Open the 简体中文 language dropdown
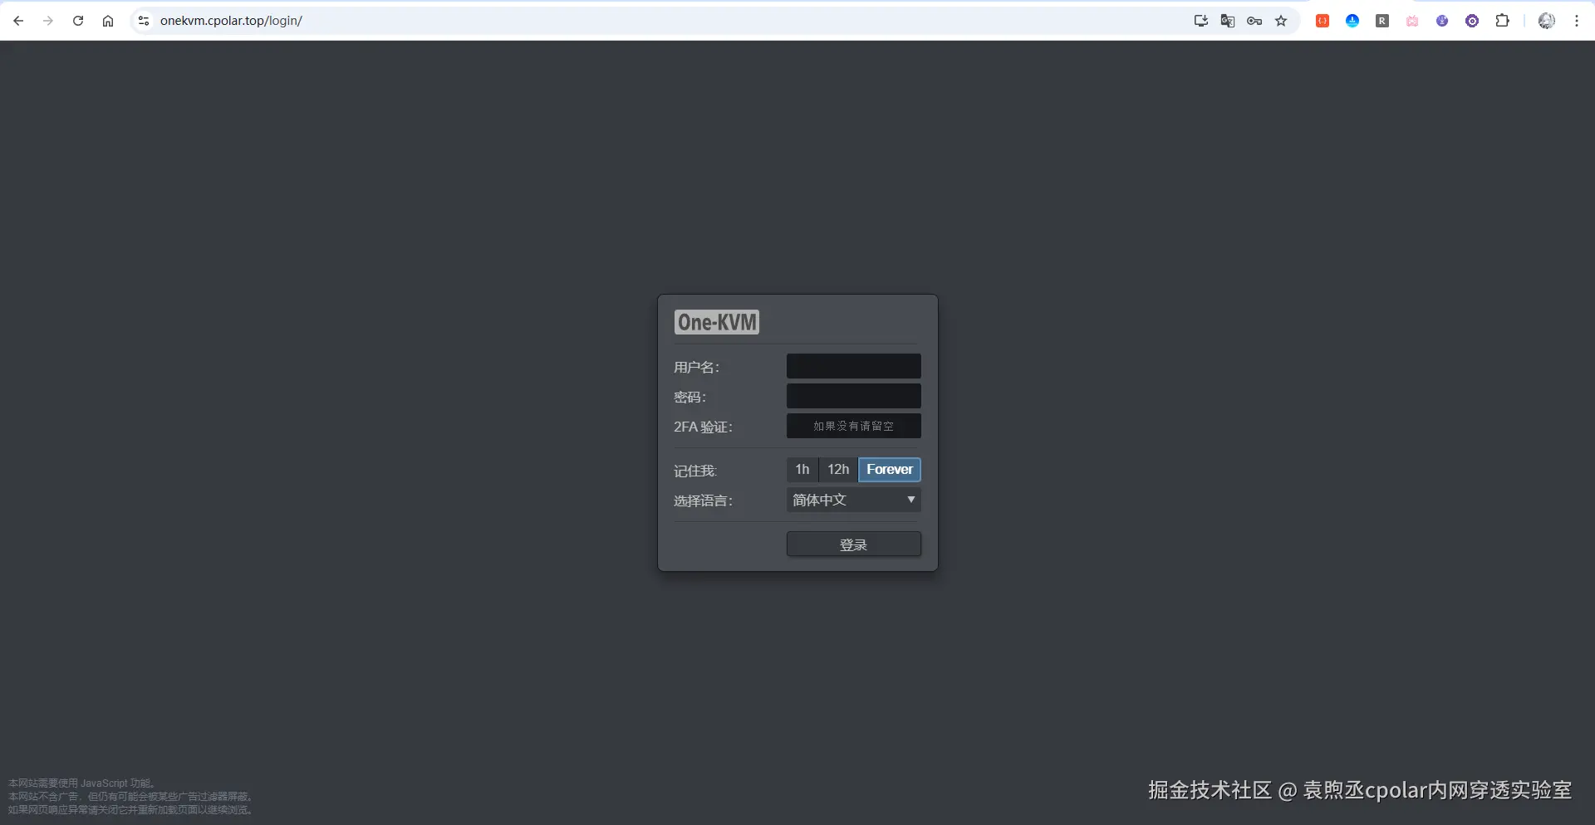Image resolution: width=1595 pixels, height=825 pixels. click(853, 500)
